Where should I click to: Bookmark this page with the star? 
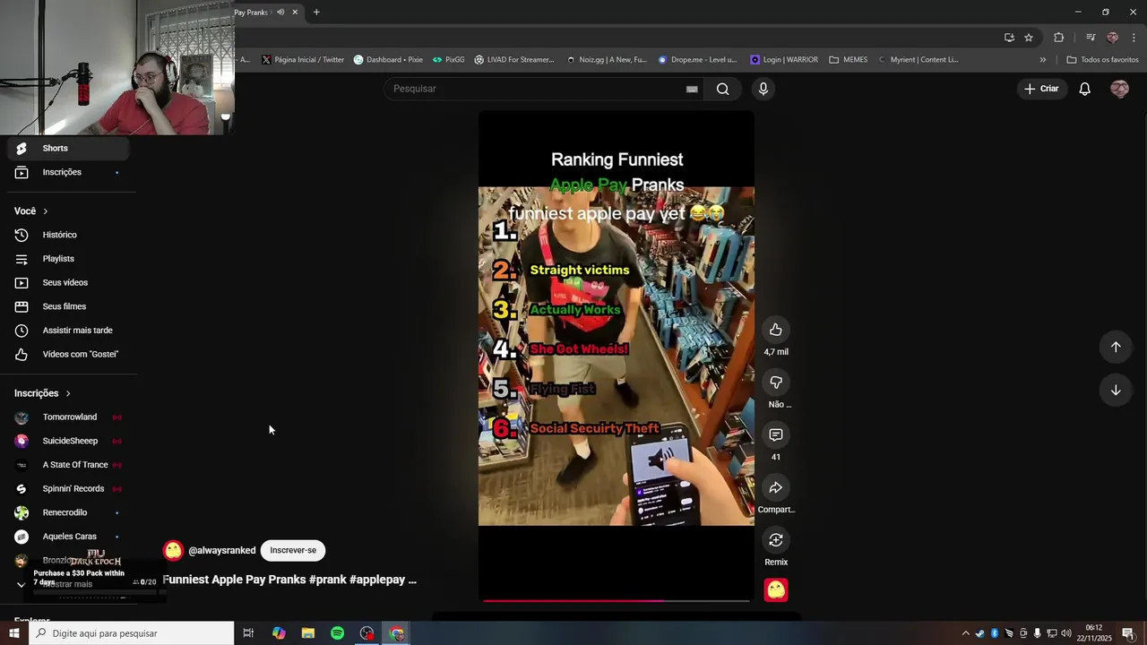tap(1029, 38)
